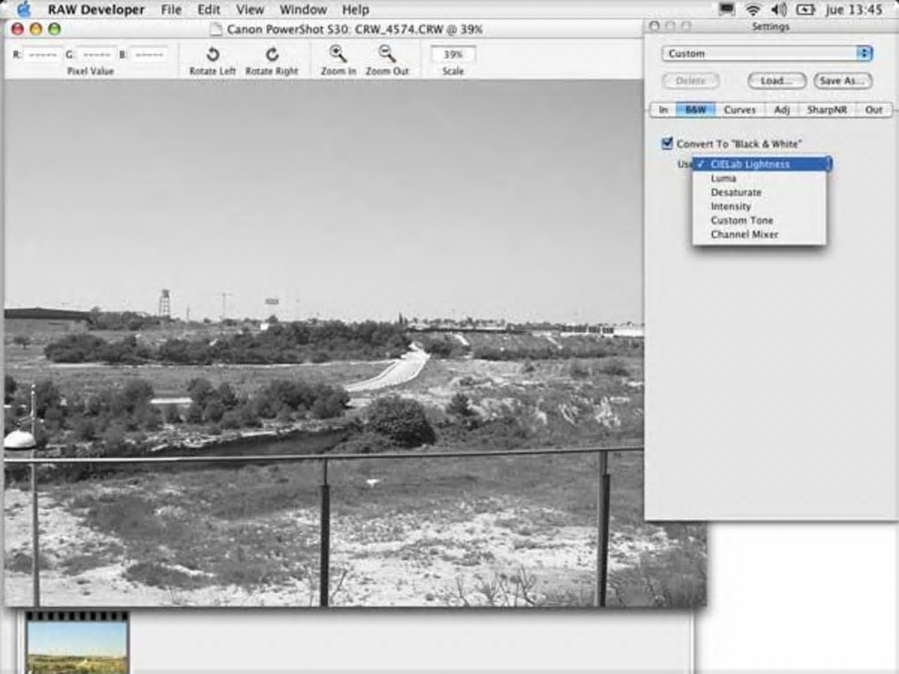Click the Wi-Fi status icon
Screen dimensions: 899x674
click(x=754, y=9)
